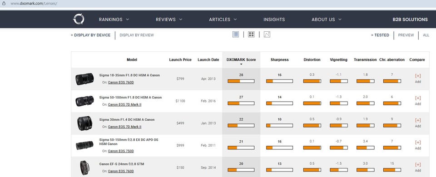Viewport: 436px width, 177px height.
Task: Click the $799 launch price
Action: point(180,79)
